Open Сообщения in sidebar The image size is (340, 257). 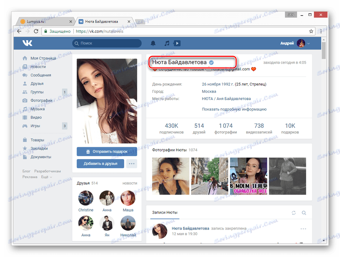(41, 75)
